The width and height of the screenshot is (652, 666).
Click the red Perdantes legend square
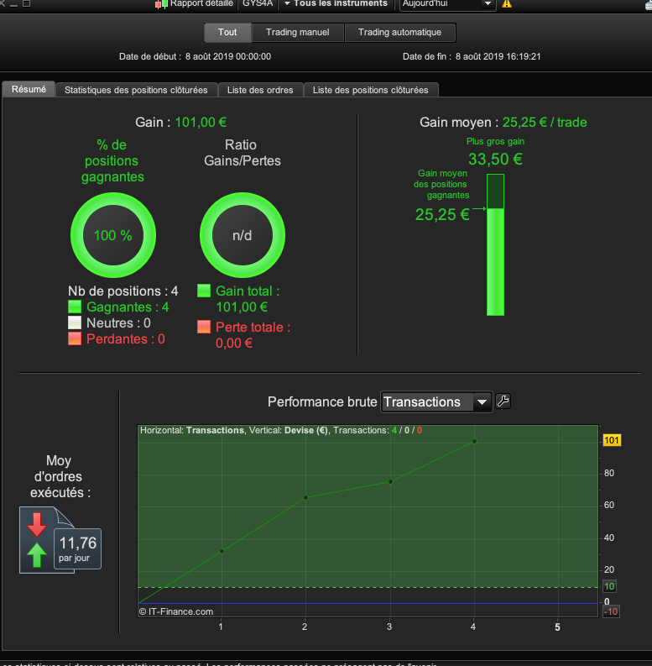click(x=75, y=338)
